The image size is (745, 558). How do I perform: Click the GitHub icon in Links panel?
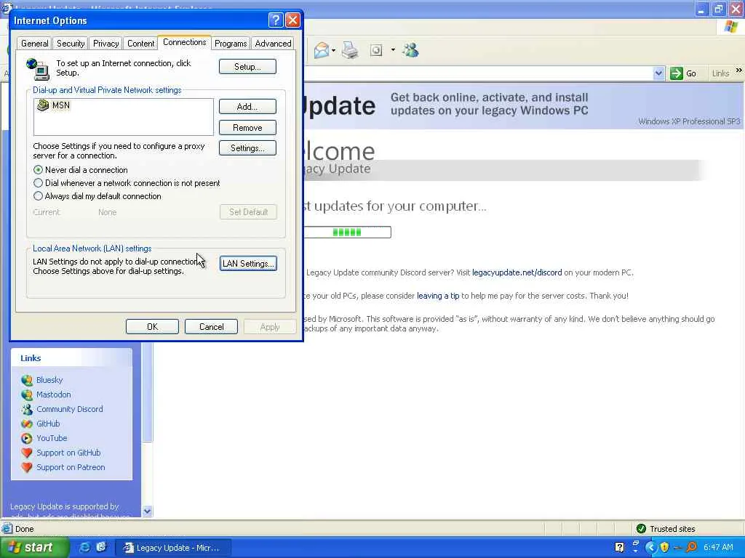tap(27, 424)
